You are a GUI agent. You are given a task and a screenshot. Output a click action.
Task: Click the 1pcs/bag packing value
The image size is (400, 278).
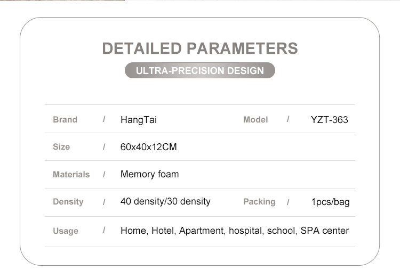tap(330, 202)
